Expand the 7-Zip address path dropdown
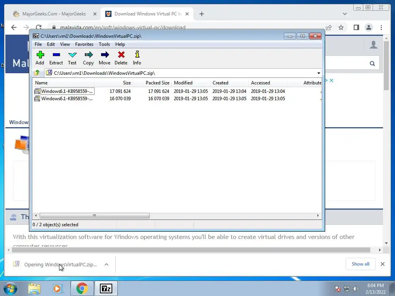 (319, 73)
